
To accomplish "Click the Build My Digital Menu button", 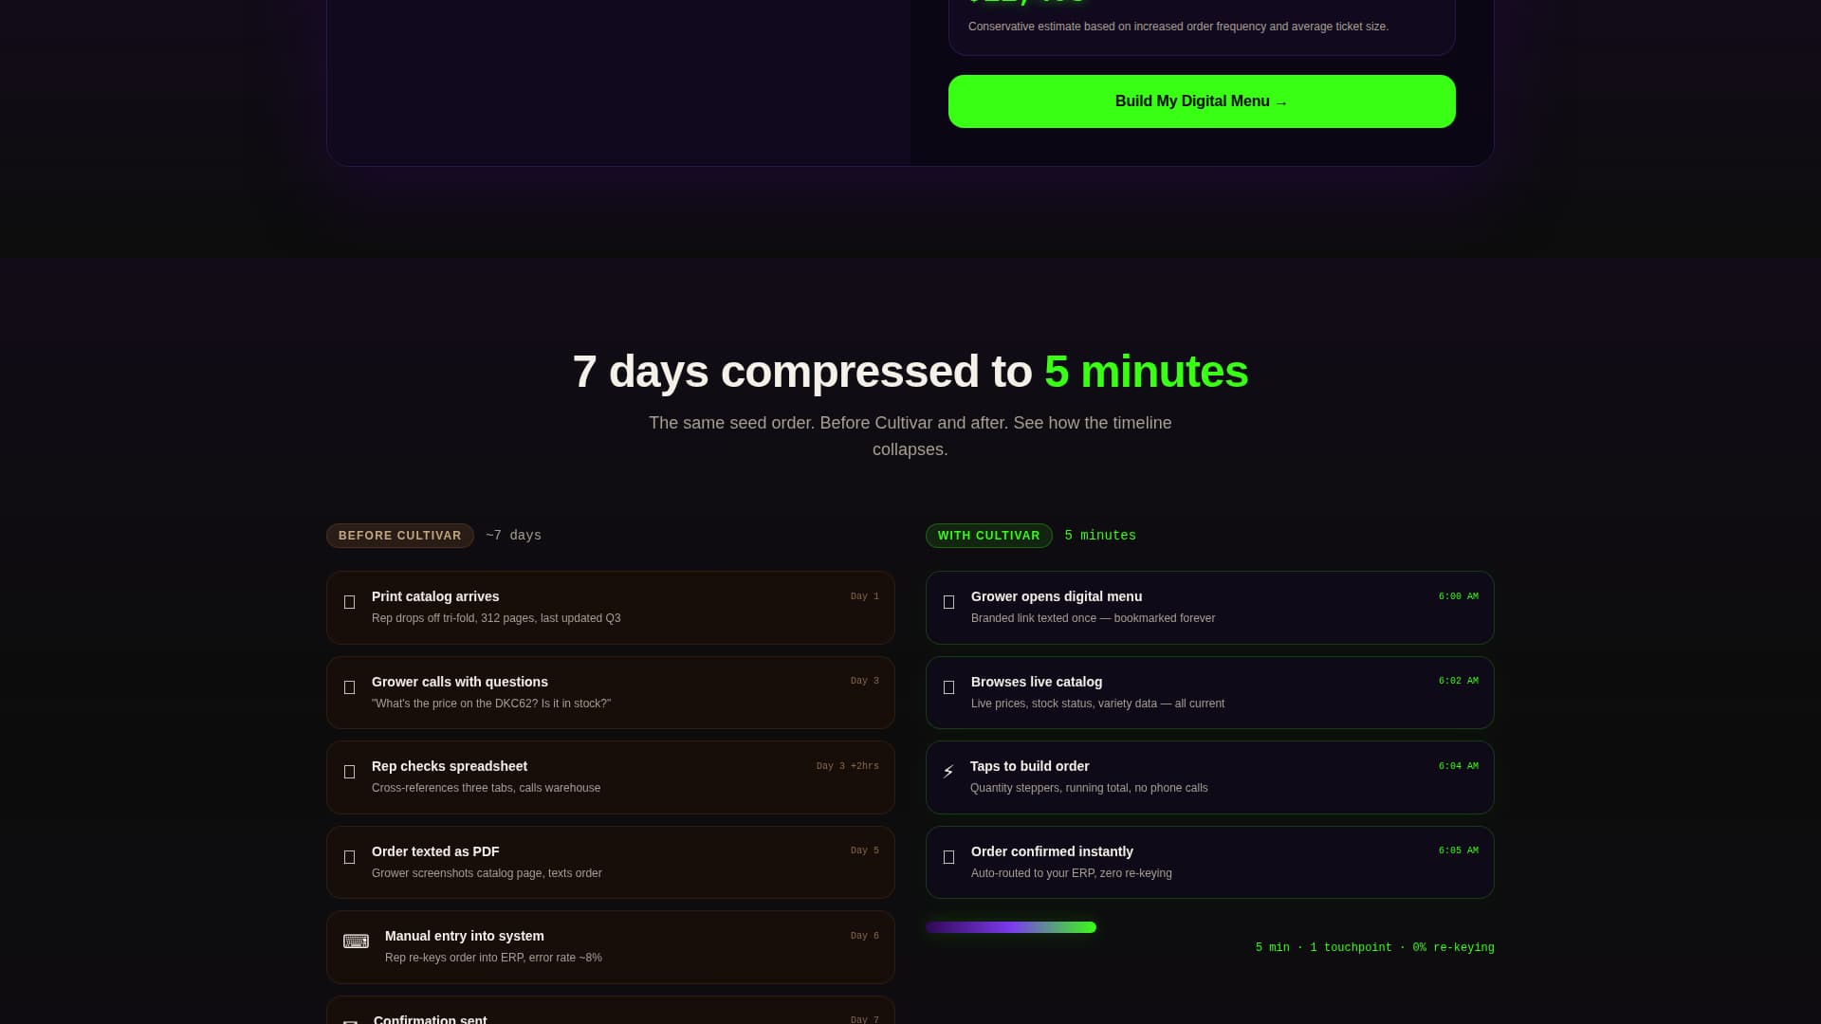I will (x=1202, y=101).
